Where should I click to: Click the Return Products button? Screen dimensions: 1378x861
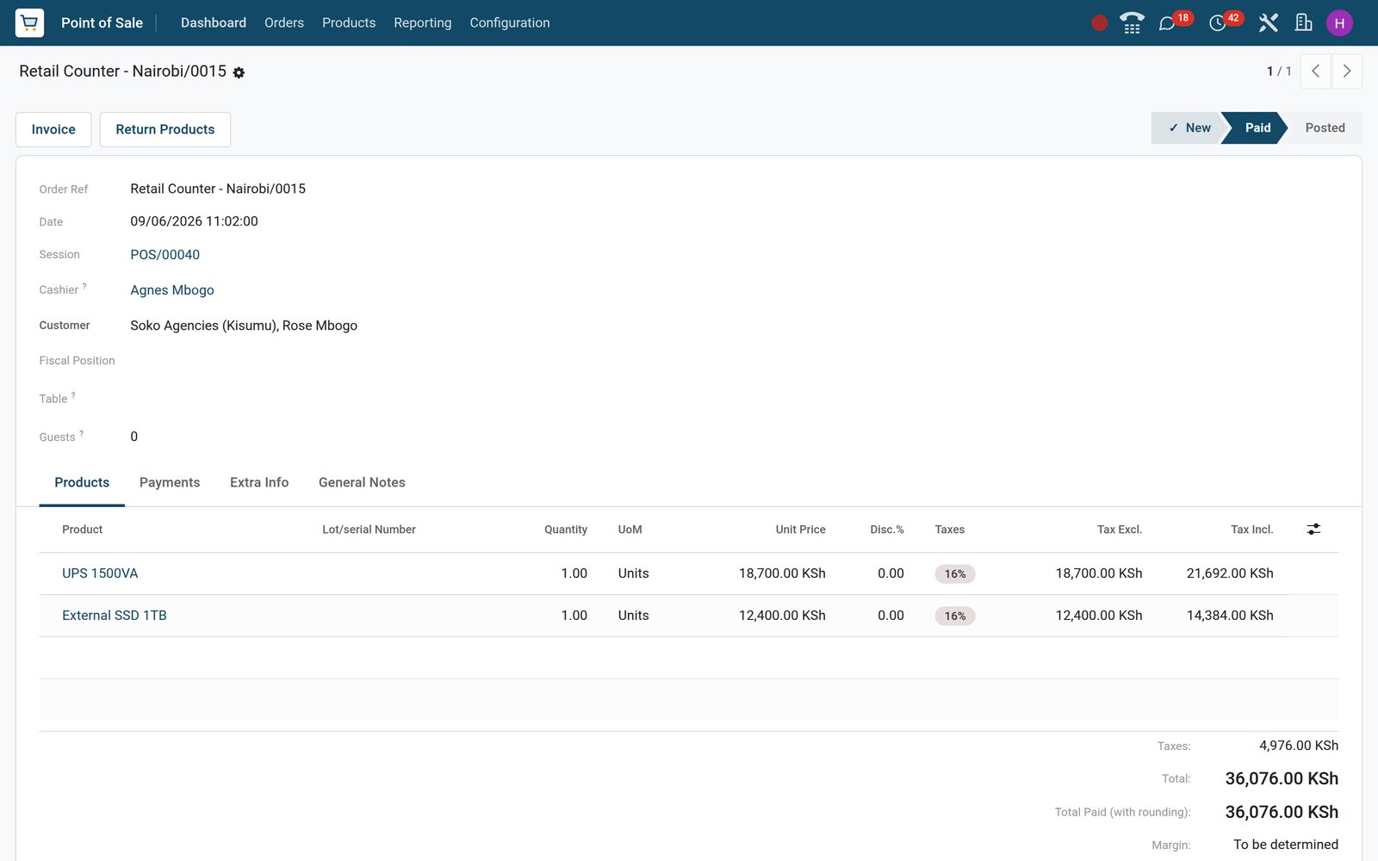[165, 129]
